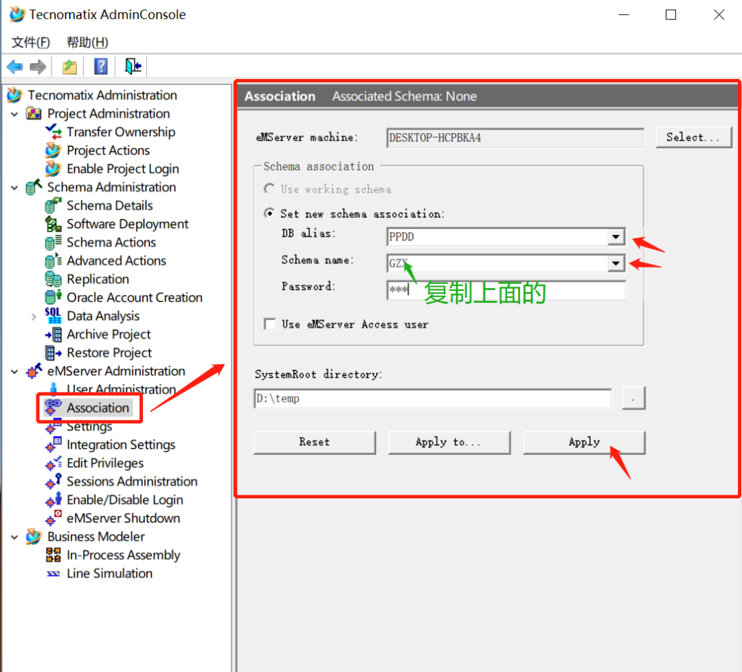The width and height of the screenshot is (742, 672).
Task: Expand the Data Analysis tree node
Action: pyautogui.click(x=34, y=316)
